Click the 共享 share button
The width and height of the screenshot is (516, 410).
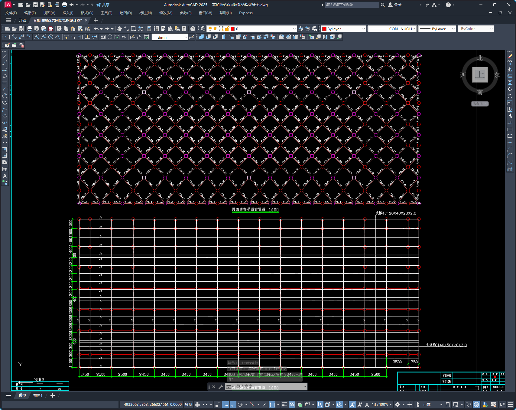click(103, 5)
